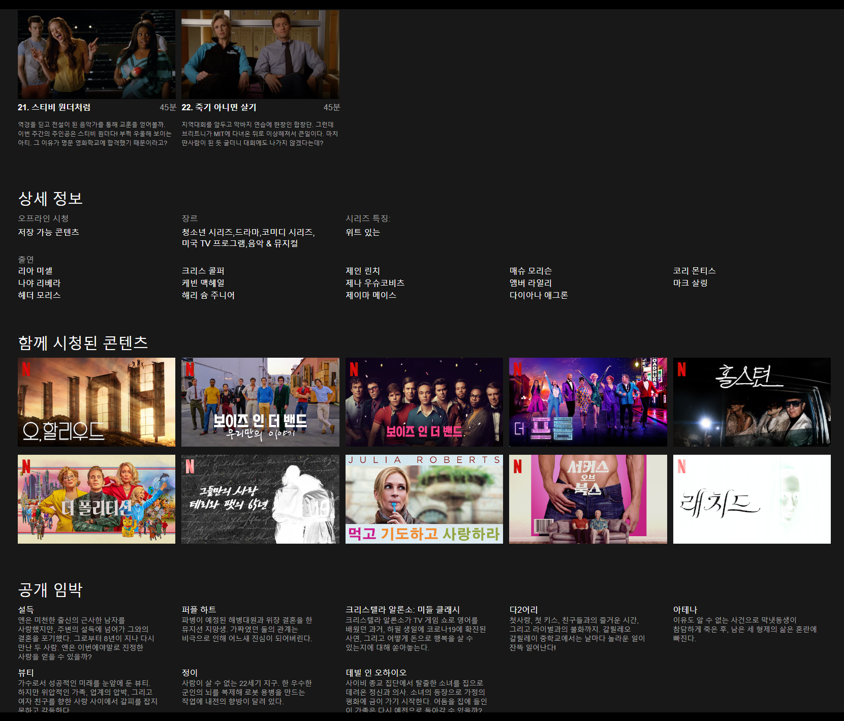Open upcoming 크리스텔라 알론소: 미들 클래시

point(403,610)
